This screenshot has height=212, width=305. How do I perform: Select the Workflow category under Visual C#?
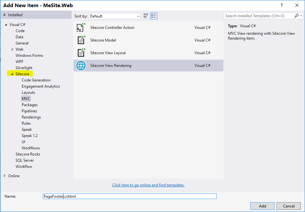click(x=24, y=167)
